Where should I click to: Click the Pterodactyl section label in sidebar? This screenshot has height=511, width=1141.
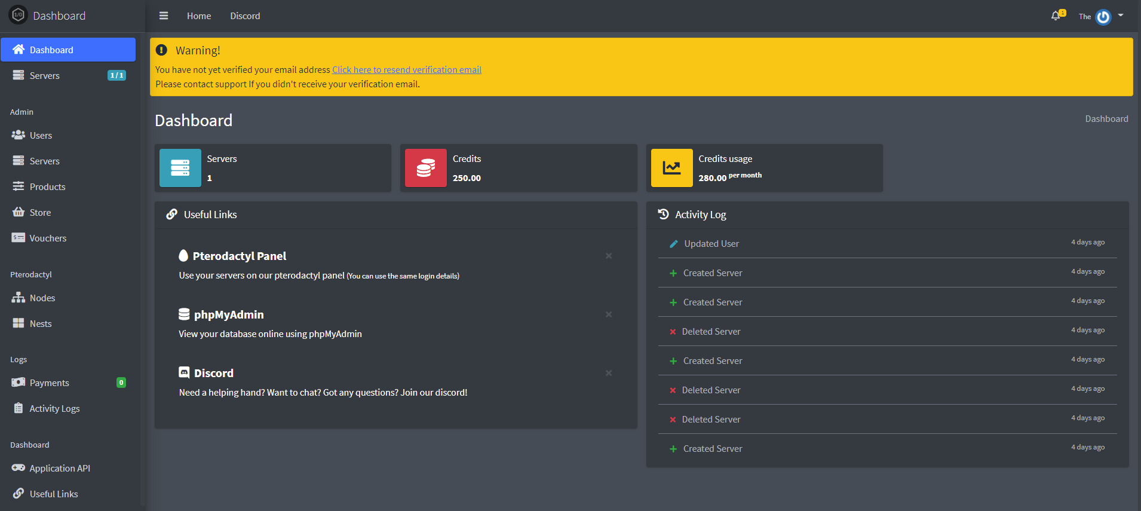tap(31, 274)
